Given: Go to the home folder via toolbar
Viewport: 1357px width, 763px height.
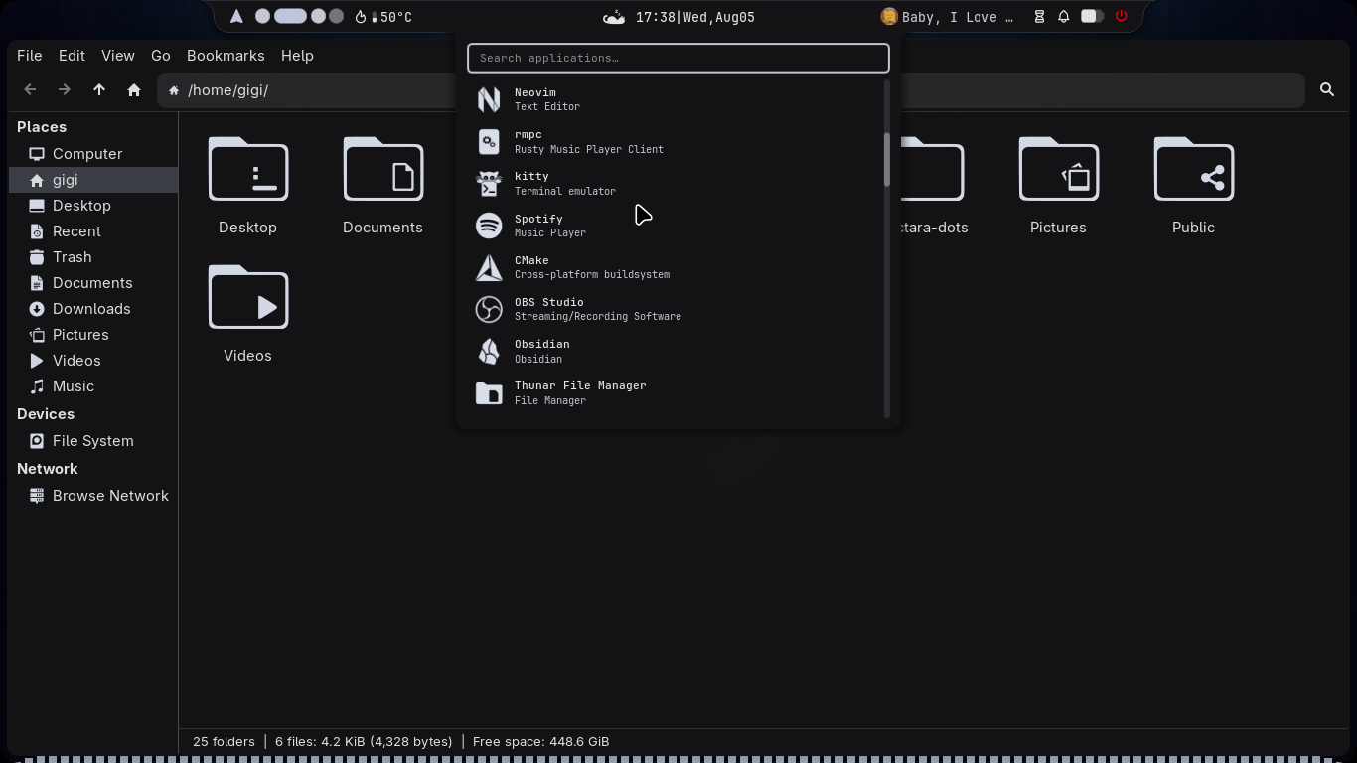Looking at the screenshot, I should (134, 90).
